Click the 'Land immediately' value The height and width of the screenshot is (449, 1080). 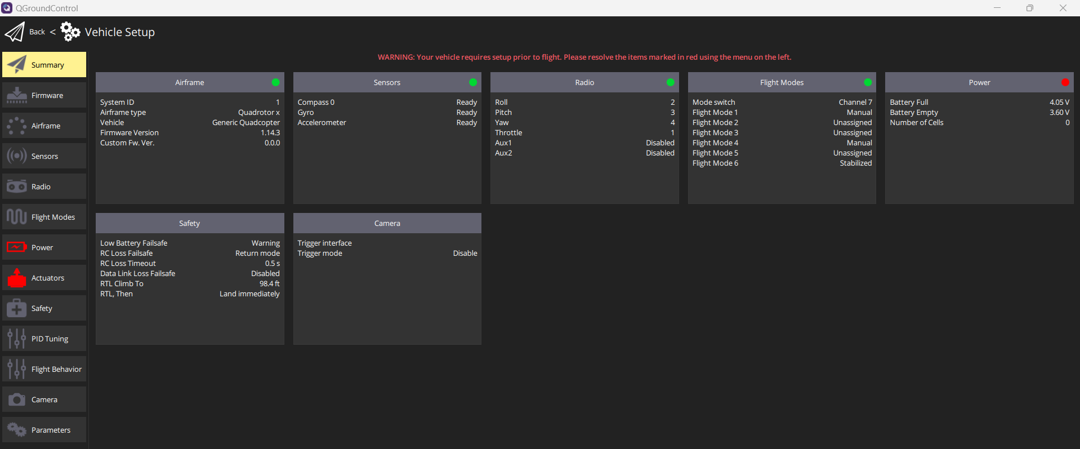point(249,294)
